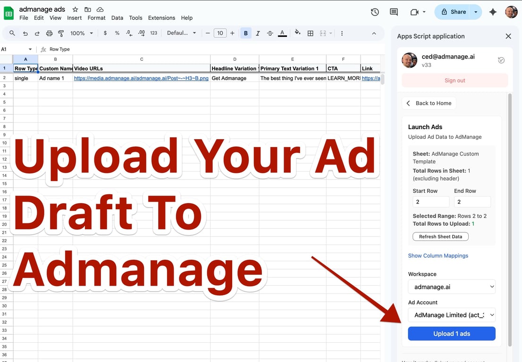Open the fill color picker
Image resolution: width=522 pixels, height=362 pixels.
[298, 33]
